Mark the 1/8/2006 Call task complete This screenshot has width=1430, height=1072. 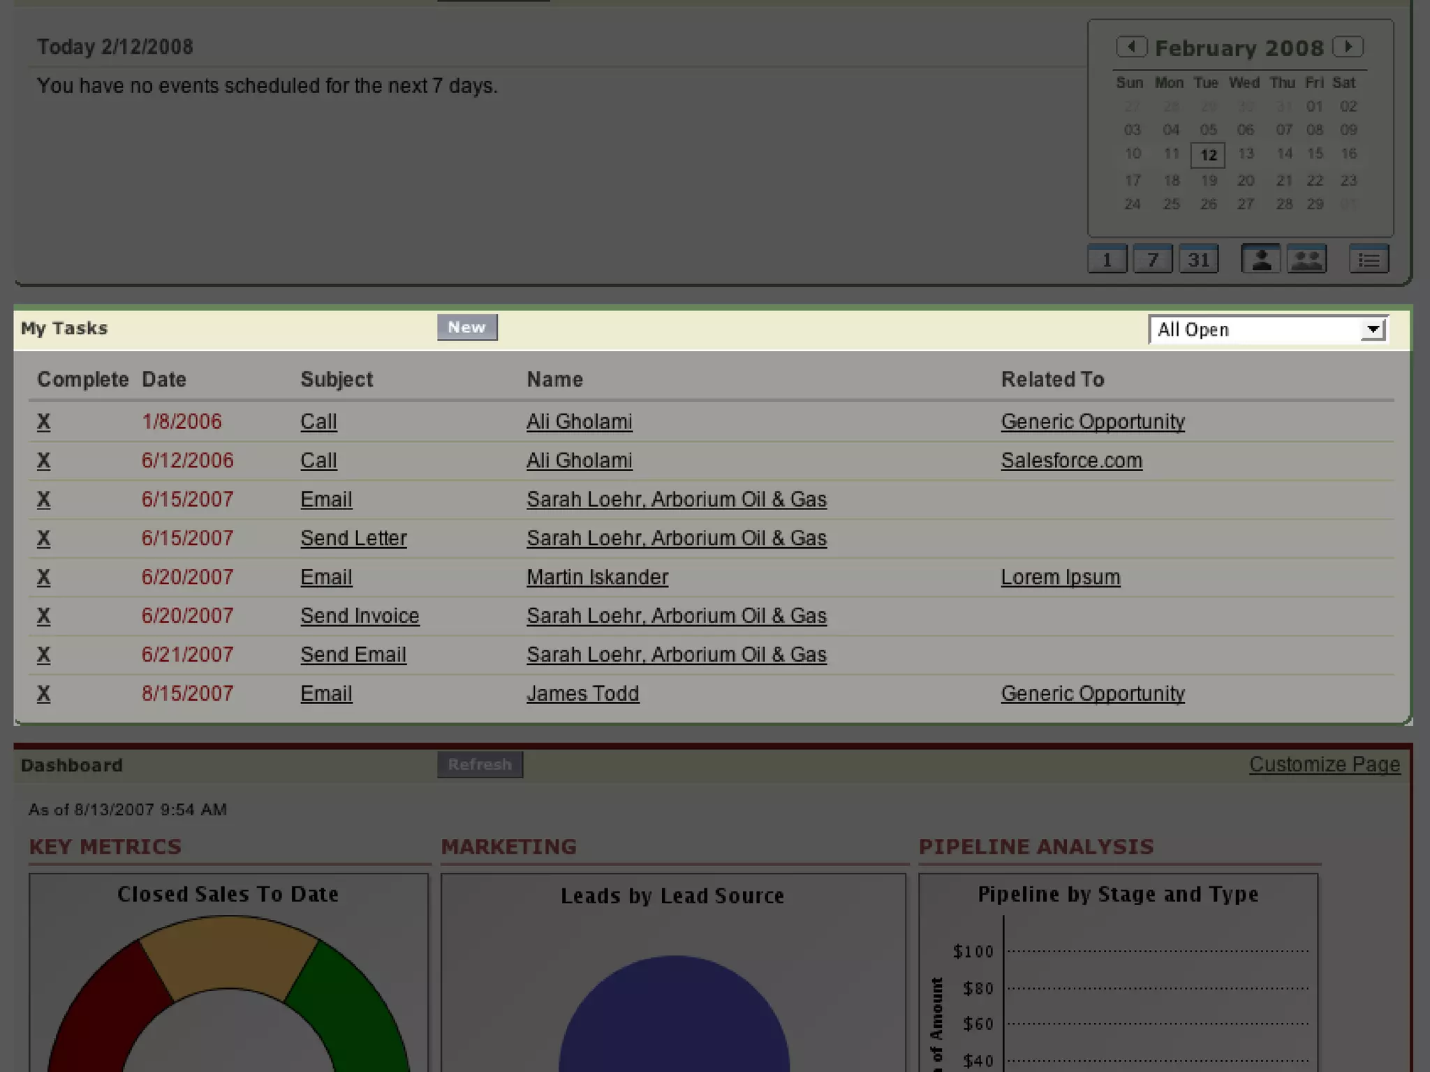tap(43, 422)
